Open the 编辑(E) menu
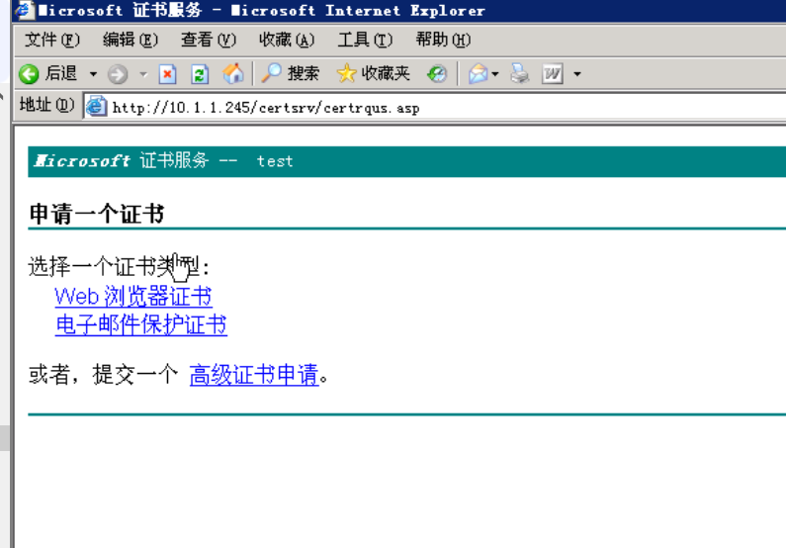The width and height of the screenshot is (786, 548). 131,40
